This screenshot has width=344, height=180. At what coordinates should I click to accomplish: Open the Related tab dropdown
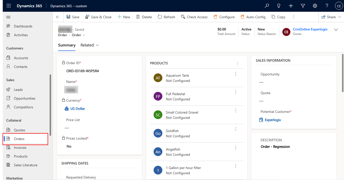pyautogui.click(x=90, y=45)
